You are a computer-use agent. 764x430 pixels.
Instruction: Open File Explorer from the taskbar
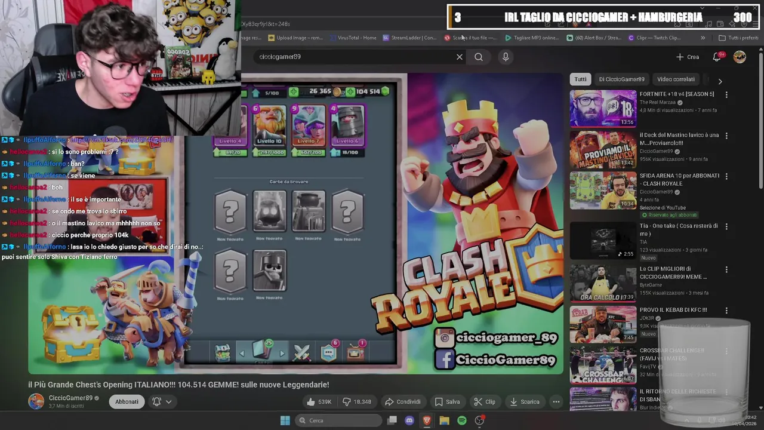pyautogui.click(x=444, y=420)
